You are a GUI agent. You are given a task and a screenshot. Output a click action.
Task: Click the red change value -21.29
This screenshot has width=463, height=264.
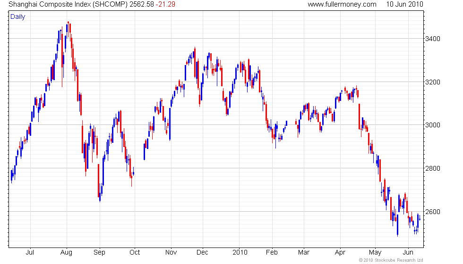pos(165,4)
